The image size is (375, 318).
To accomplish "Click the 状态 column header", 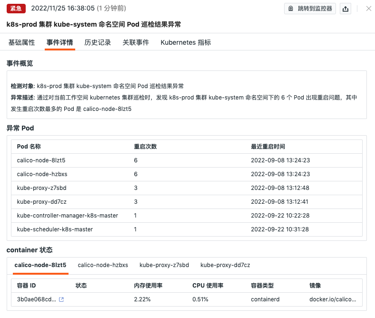I will pyautogui.click(x=81, y=286).
